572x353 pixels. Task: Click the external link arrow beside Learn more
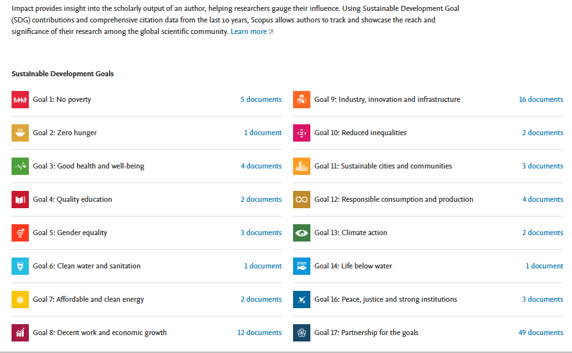coord(271,32)
